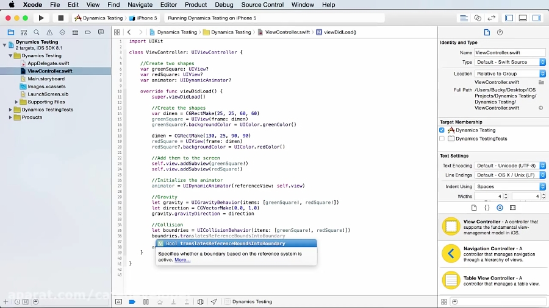Screen dimensions: 549x308
Task: Open the file Type dropdown
Action: [x=510, y=62]
